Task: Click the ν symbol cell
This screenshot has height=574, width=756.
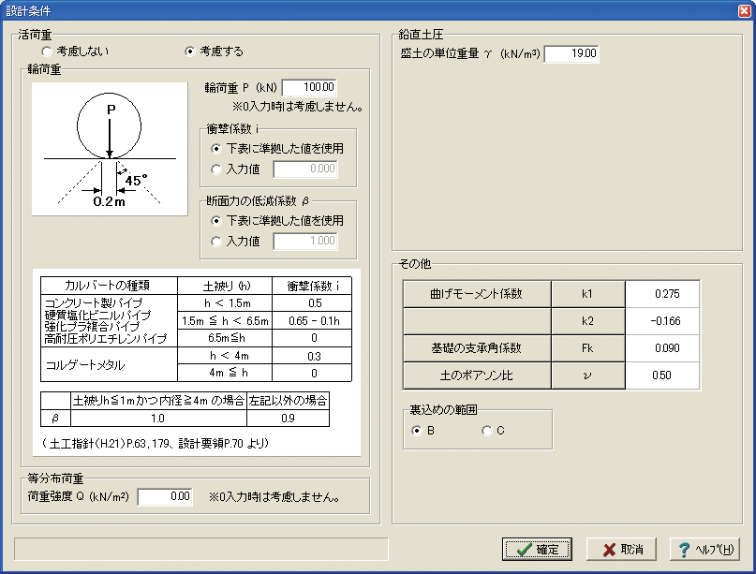Action: click(x=588, y=375)
